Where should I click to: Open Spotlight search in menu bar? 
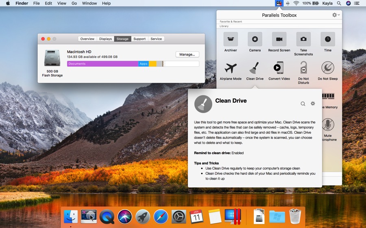point(339,3)
